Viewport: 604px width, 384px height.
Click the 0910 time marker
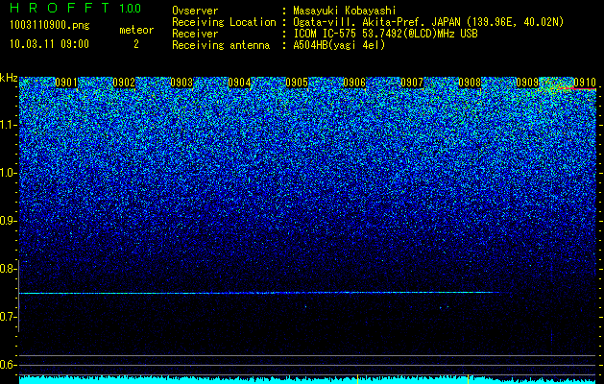pos(585,83)
